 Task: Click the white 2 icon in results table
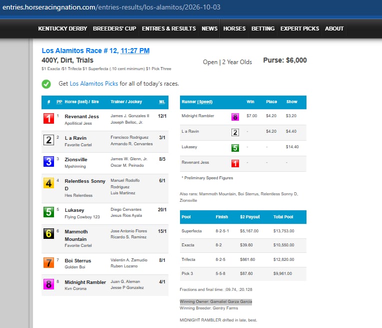[x=235, y=133]
